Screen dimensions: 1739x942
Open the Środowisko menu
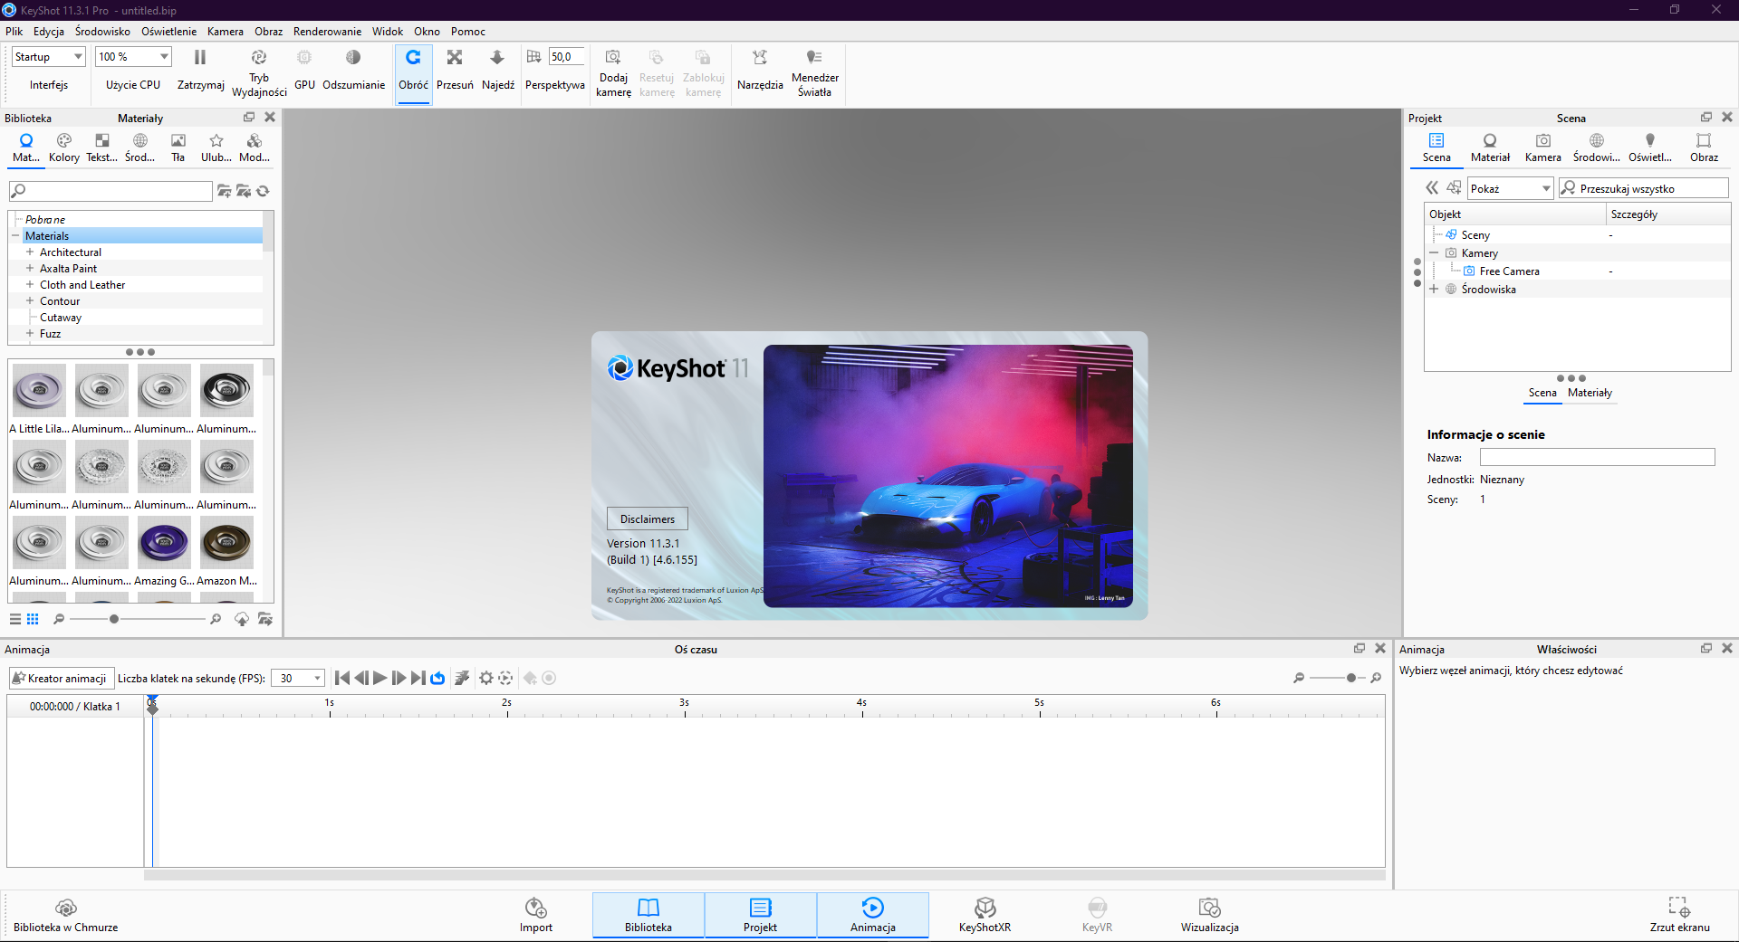[102, 32]
